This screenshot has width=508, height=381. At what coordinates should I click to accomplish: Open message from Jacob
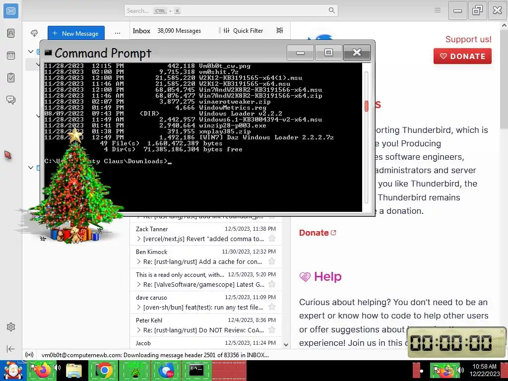coord(206,343)
